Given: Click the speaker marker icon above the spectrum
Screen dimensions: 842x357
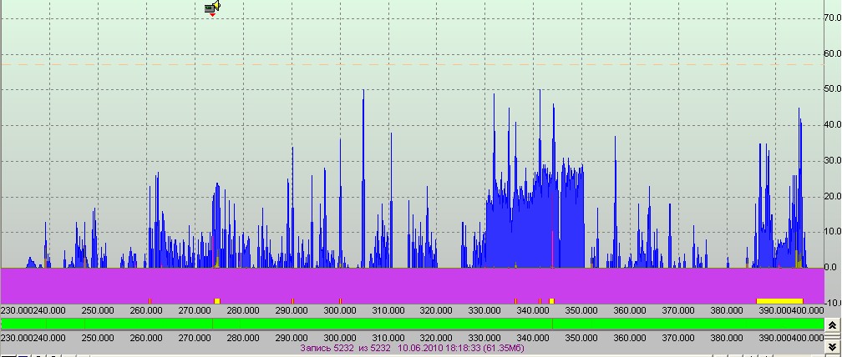Looking at the screenshot, I should (x=213, y=8).
